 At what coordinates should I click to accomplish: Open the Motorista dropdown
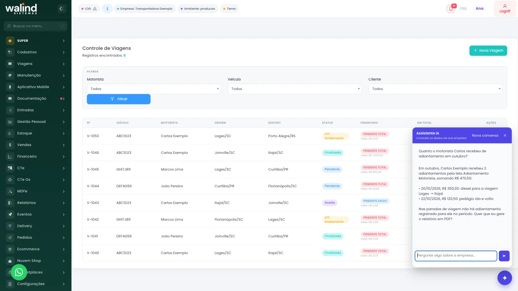(154, 89)
